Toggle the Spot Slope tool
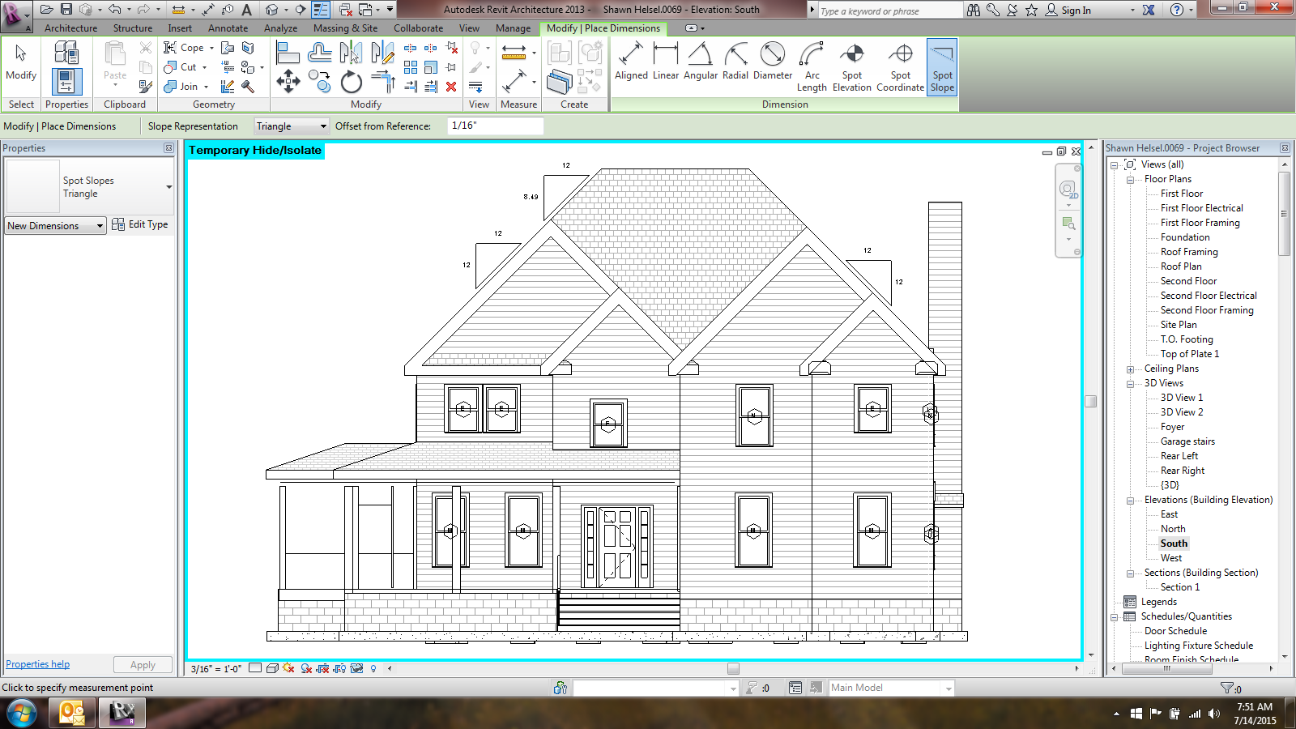1296x729 pixels. [x=942, y=67]
